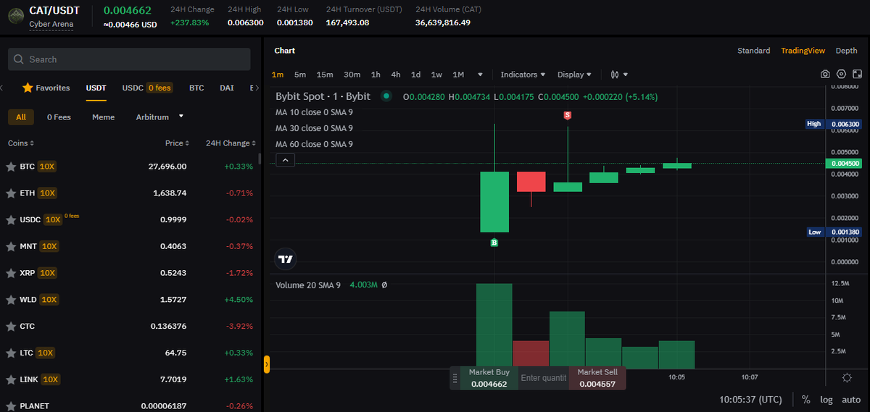
Task: Click the coin Search field
Action: pyautogui.click(x=129, y=59)
